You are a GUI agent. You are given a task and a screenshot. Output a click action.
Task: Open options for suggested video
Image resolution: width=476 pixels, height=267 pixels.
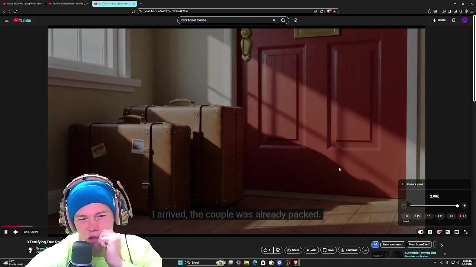[445, 253]
